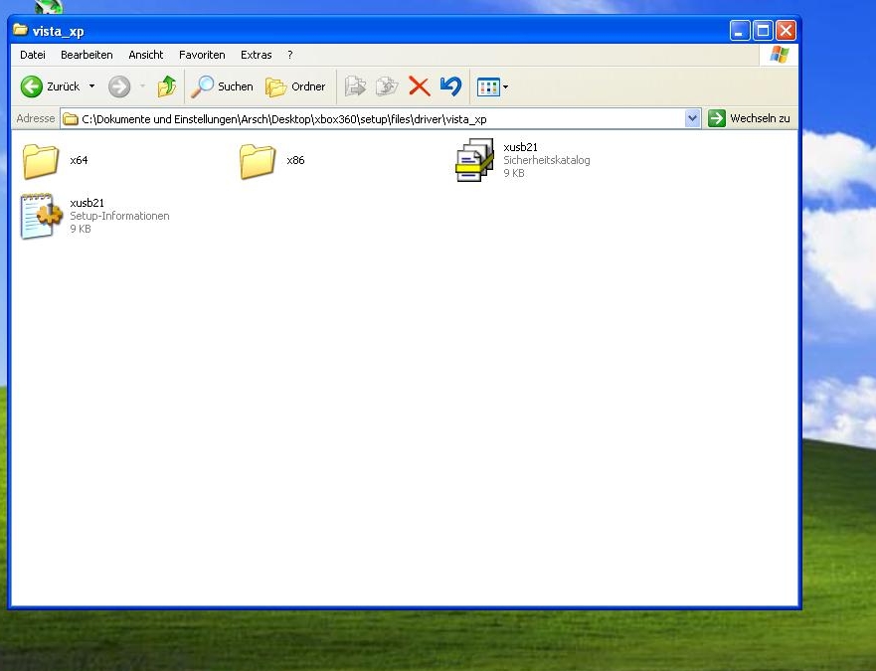Image resolution: width=876 pixels, height=671 pixels.
Task: Click the blue undo arrow icon
Action: click(x=450, y=86)
